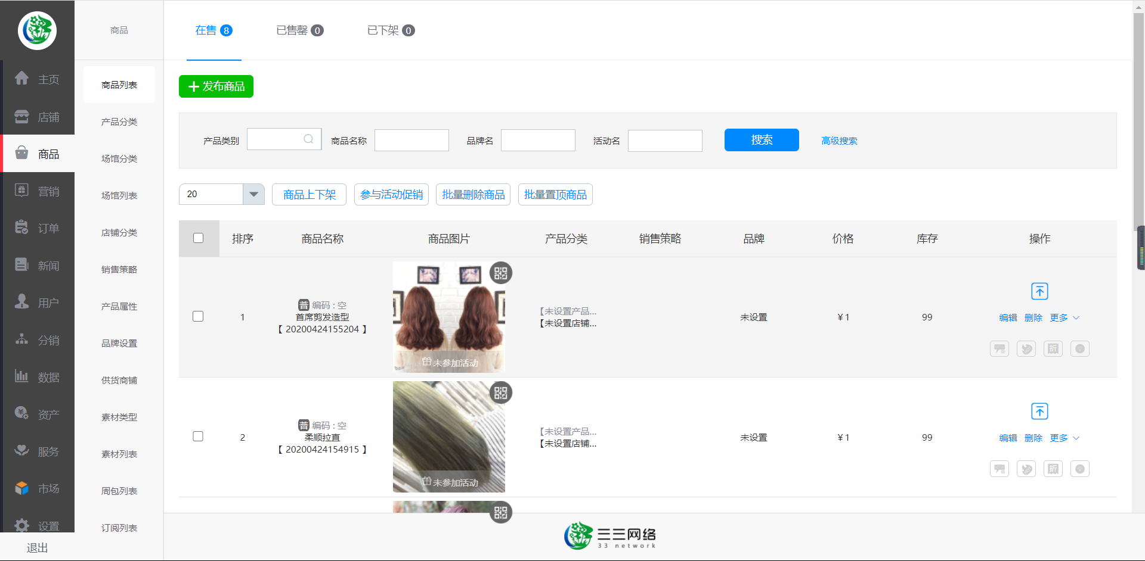
Task: Click the search magnifier in 产品类别 field
Action: coord(308,139)
